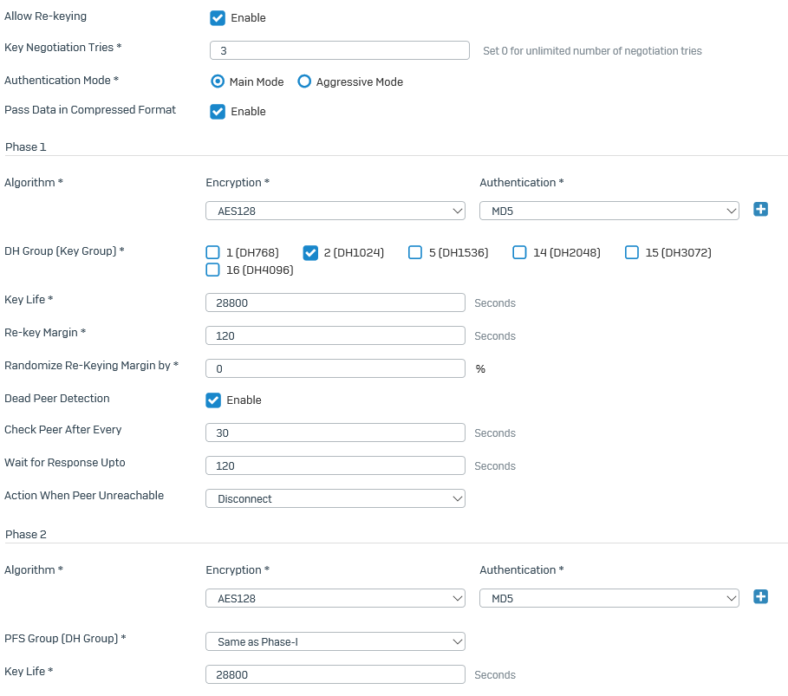Open Phase 1 Authentication MD5 dropdown
The height and width of the screenshot is (696, 788).
609,211
